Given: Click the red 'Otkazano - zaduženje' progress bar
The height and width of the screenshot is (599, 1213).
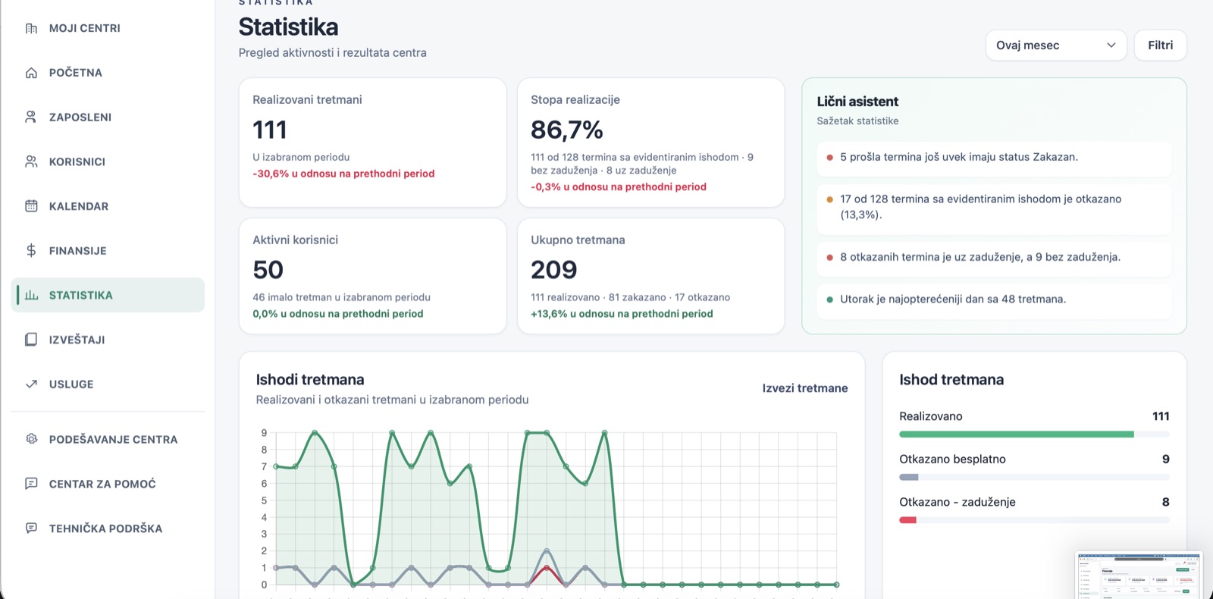Looking at the screenshot, I should tap(907, 520).
